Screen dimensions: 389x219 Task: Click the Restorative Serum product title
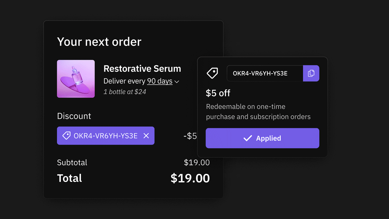click(x=142, y=69)
